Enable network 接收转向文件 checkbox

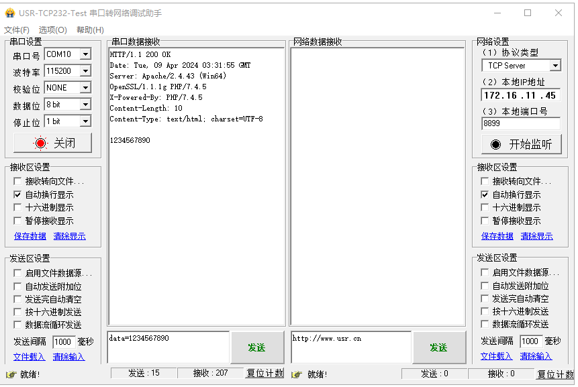[x=485, y=181]
